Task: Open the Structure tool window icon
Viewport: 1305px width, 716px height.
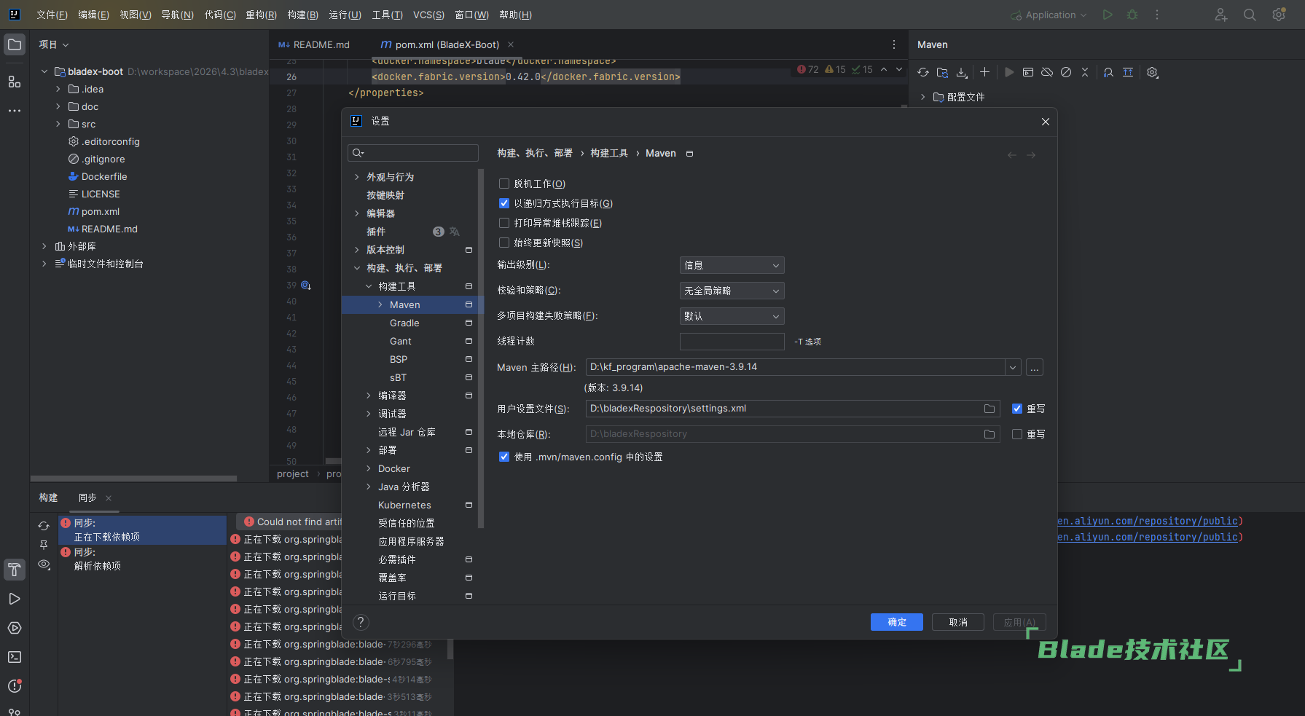Action: (x=15, y=82)
